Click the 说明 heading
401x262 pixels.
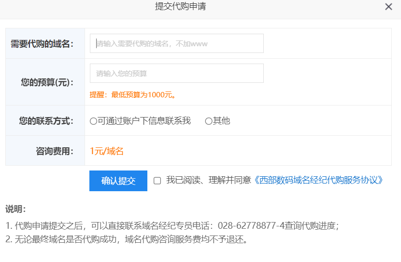click(x=15, y=209)
